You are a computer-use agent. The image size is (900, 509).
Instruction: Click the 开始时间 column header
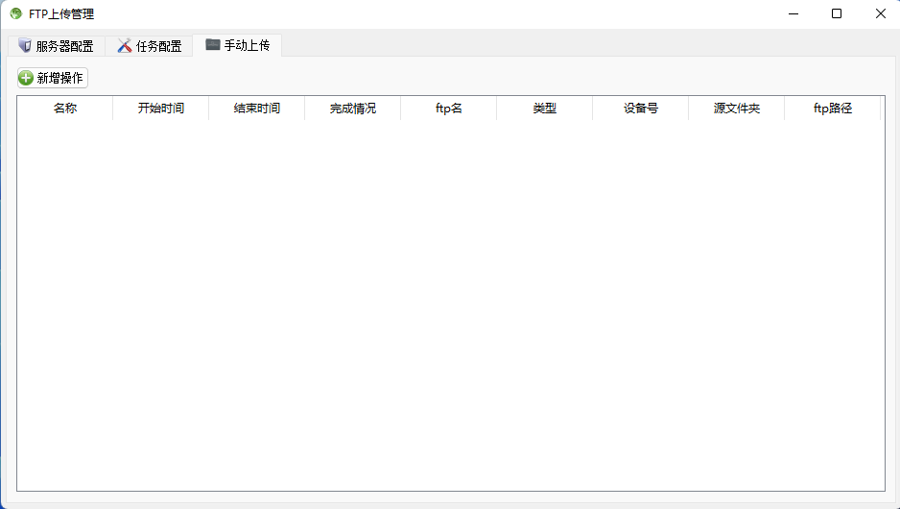161,108
